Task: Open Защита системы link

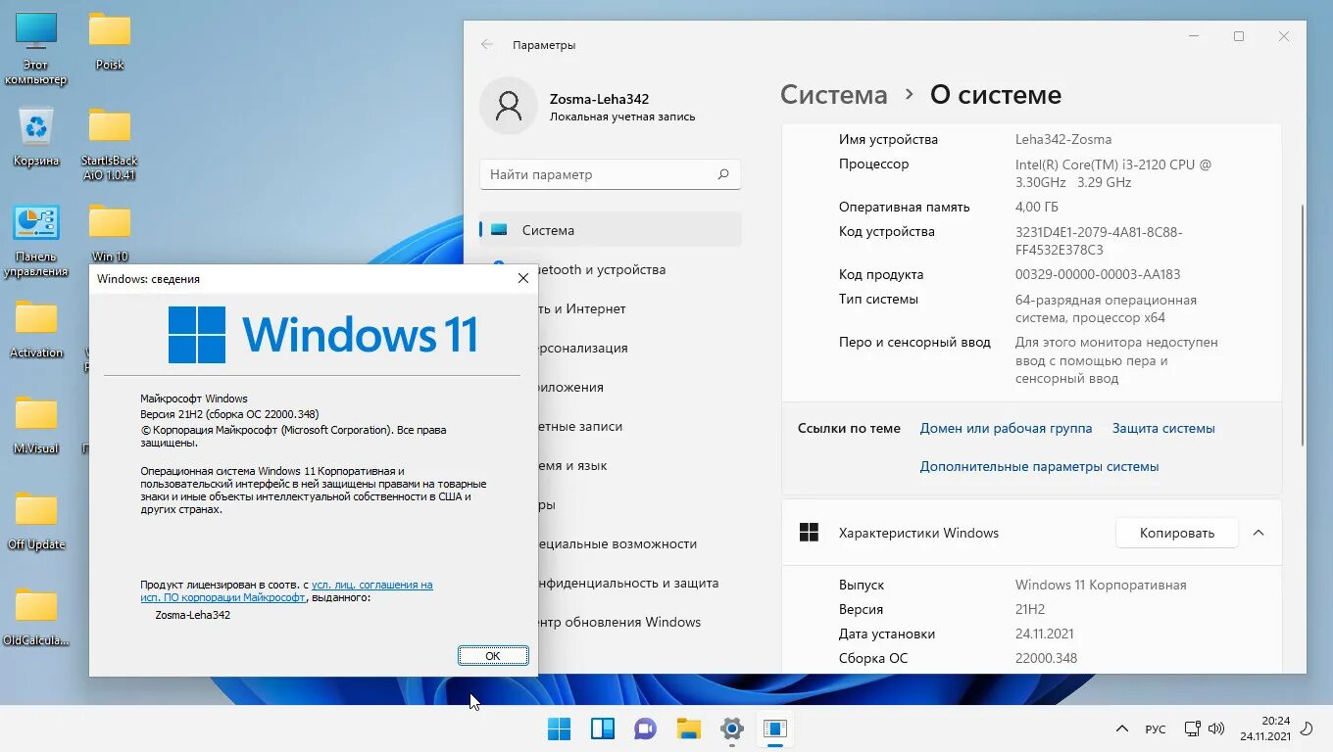Action: click(1163, 428)
